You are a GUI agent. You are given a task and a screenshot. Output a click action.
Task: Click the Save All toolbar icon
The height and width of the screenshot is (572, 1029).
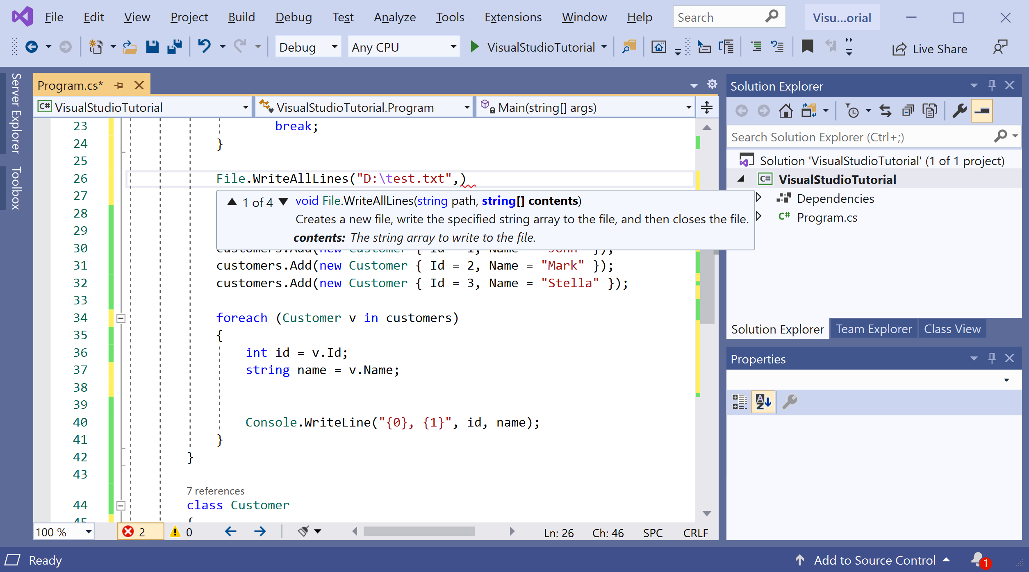[x=175, y=47]
